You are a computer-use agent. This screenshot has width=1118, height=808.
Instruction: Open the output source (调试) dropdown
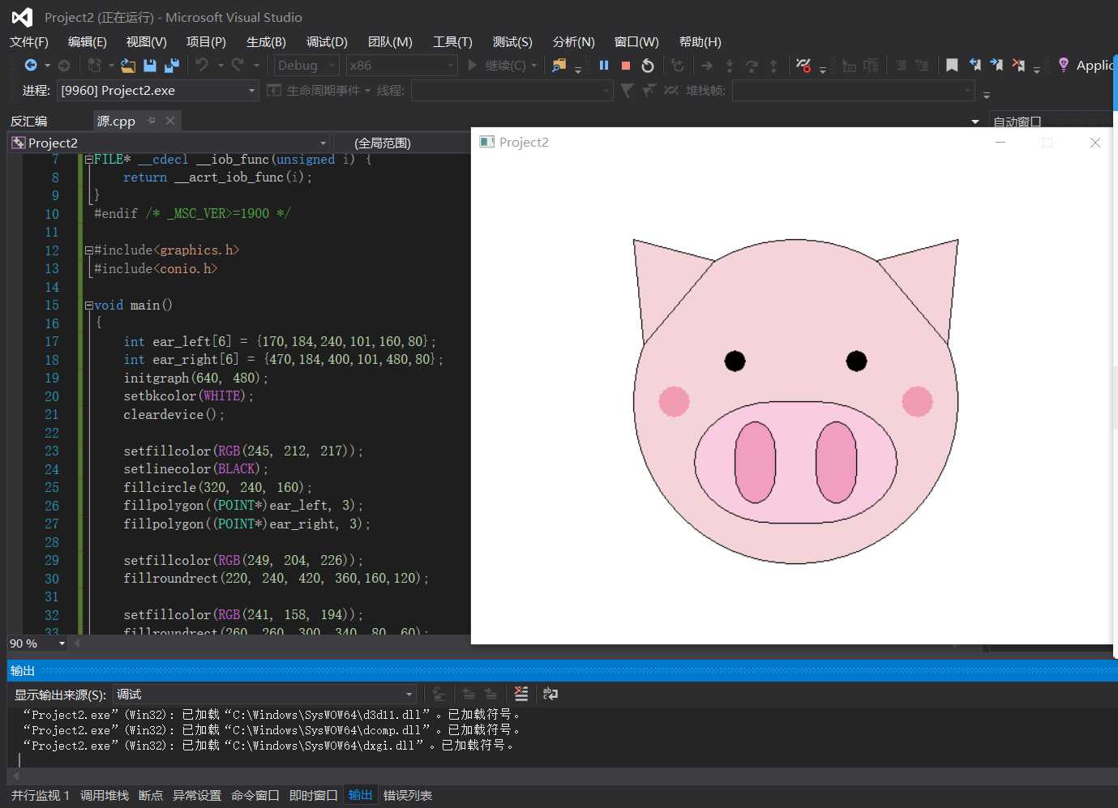coord(265,695)
